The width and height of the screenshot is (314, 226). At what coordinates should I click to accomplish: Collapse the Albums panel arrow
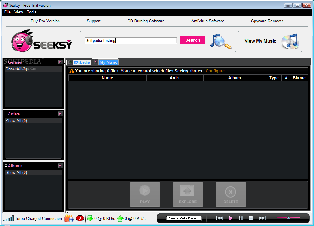pyautogui.click(x=60, y=166)
